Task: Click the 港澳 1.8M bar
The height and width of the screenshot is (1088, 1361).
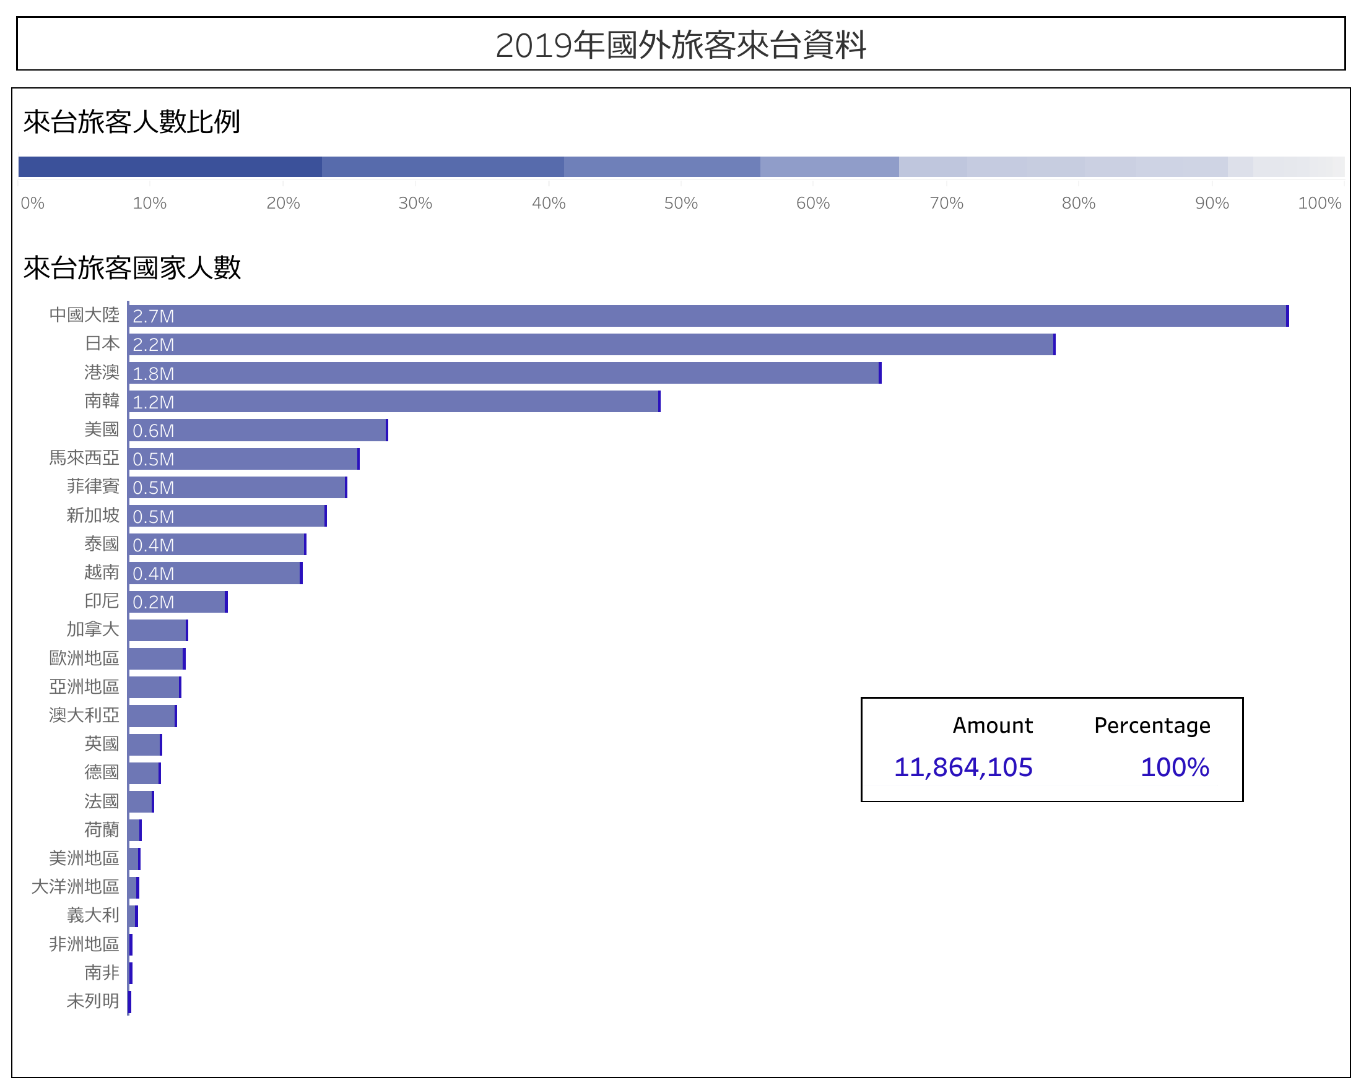Action: point(505,373)
